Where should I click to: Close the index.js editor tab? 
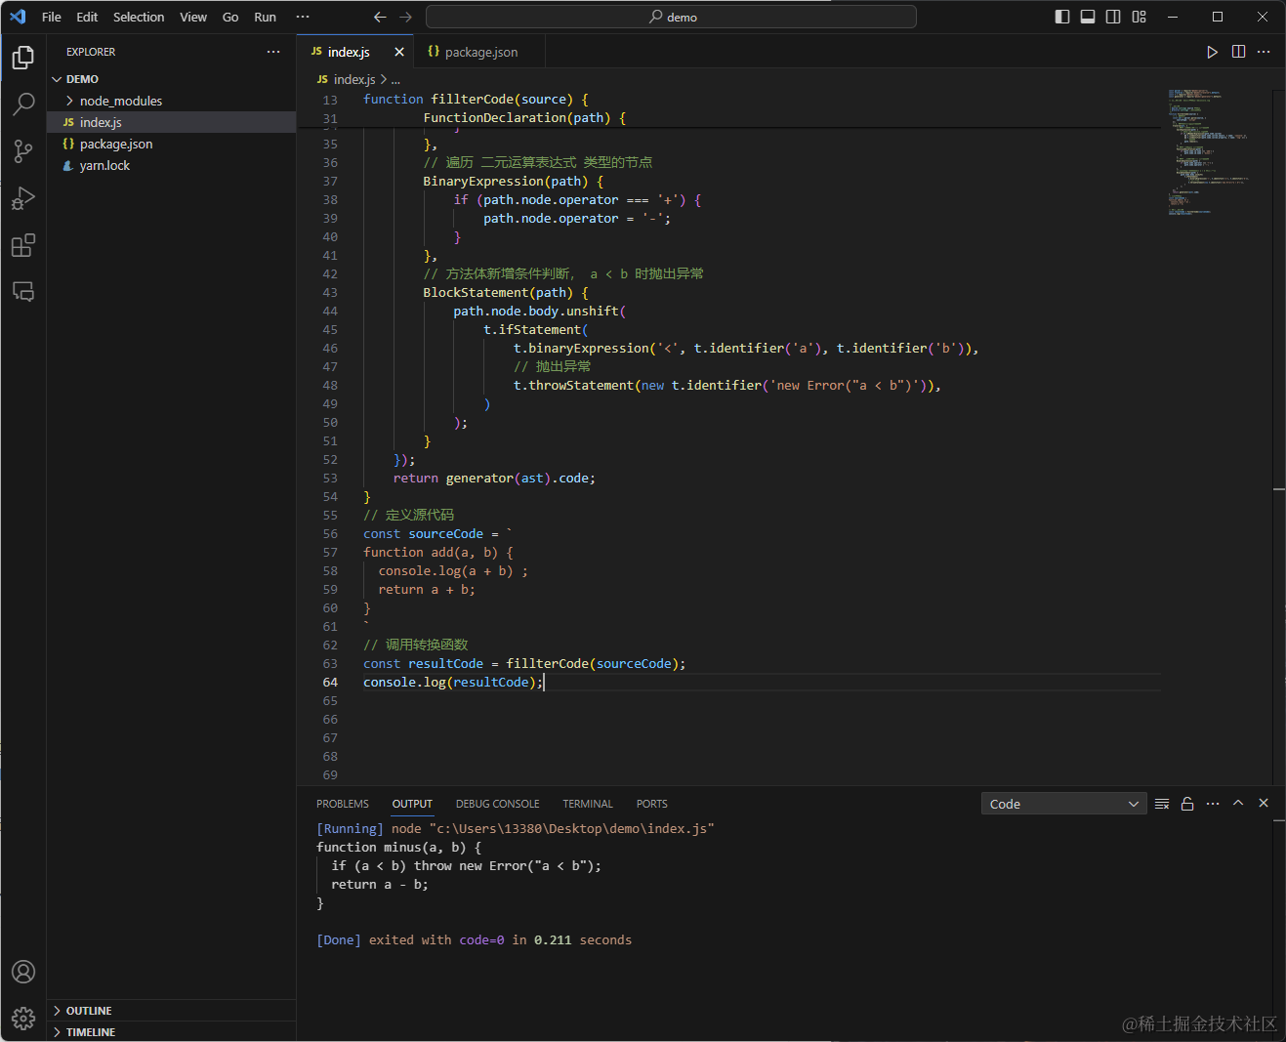[x=399, y=52]
